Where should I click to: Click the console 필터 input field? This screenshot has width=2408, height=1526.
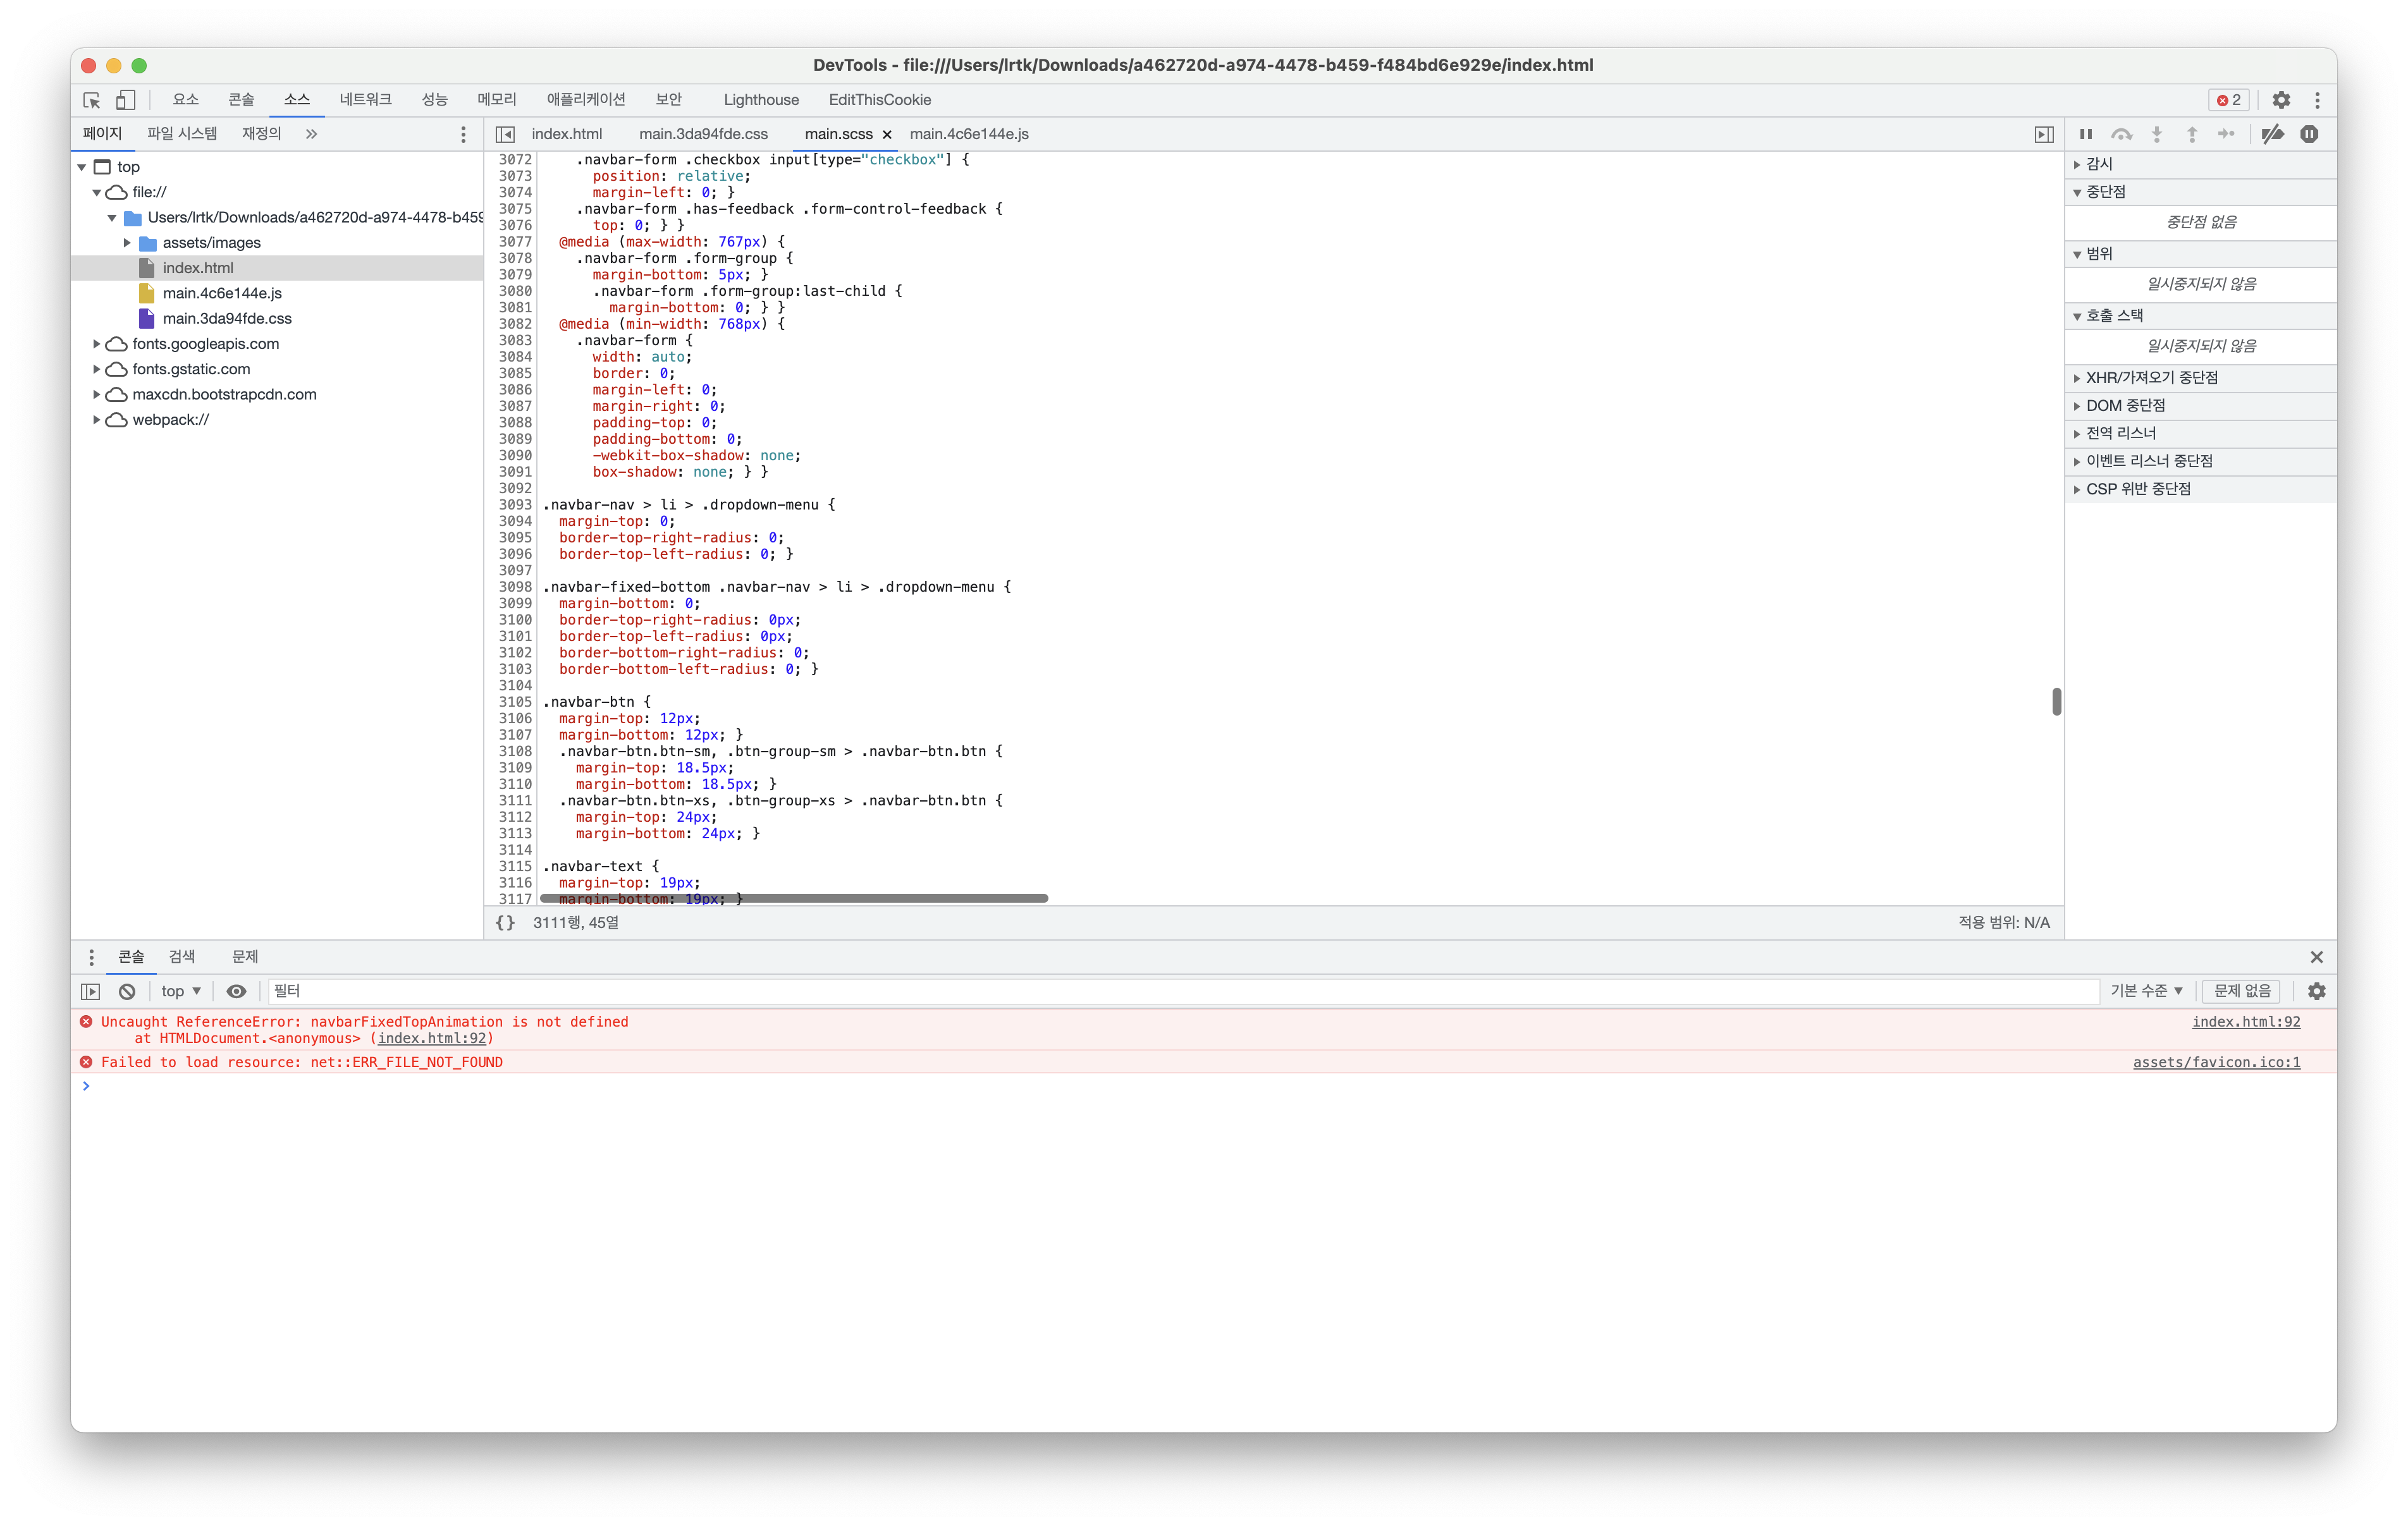point(1180,991)
